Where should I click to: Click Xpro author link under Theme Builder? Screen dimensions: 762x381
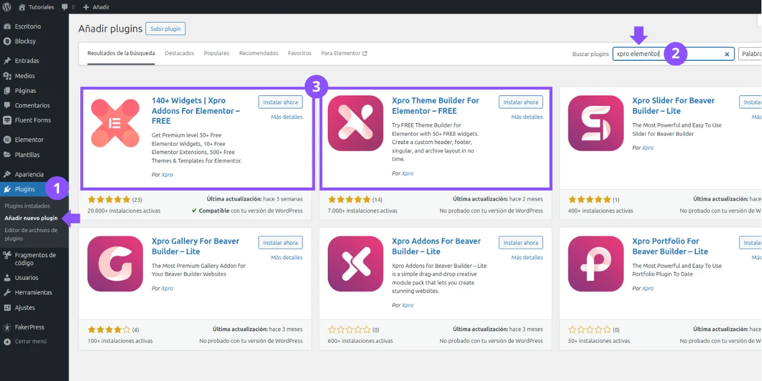pyautogui.click(x=407, y=173)
